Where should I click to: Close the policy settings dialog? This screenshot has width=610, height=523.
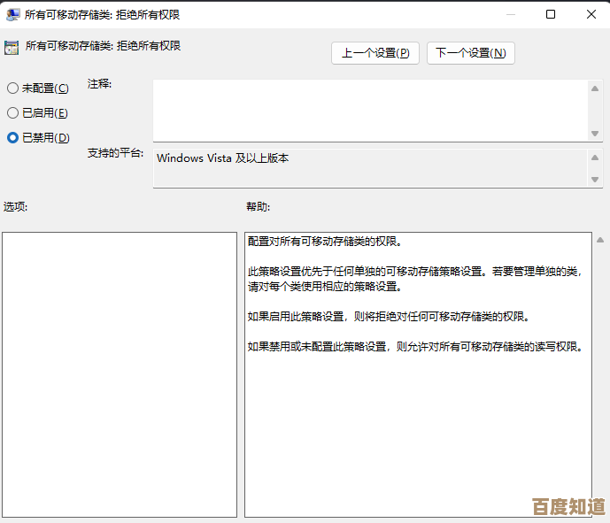(590, 14)
